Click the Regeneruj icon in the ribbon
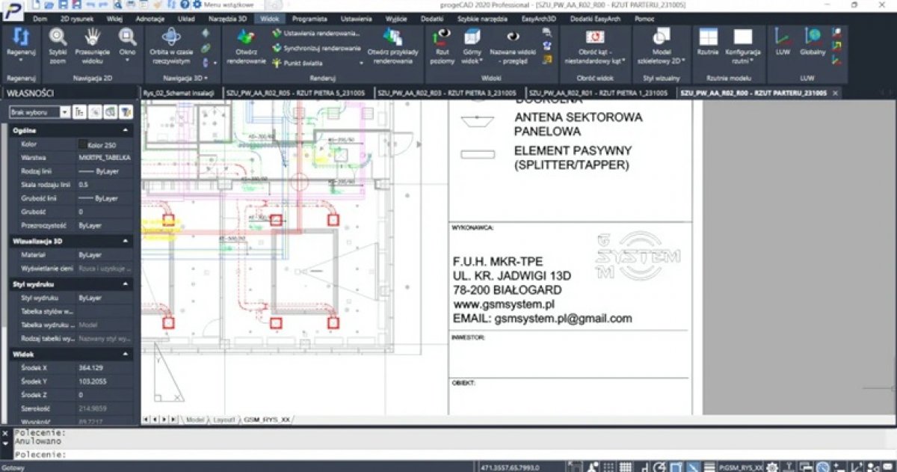Screen dimensions: 897x472 [x=22, y=38]
